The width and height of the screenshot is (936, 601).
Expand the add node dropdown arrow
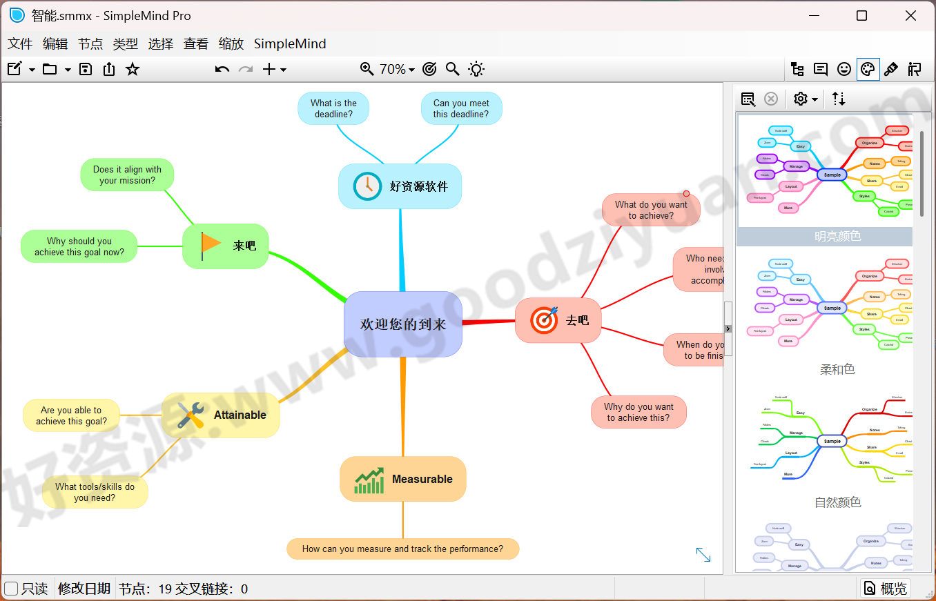pos(282,69)
